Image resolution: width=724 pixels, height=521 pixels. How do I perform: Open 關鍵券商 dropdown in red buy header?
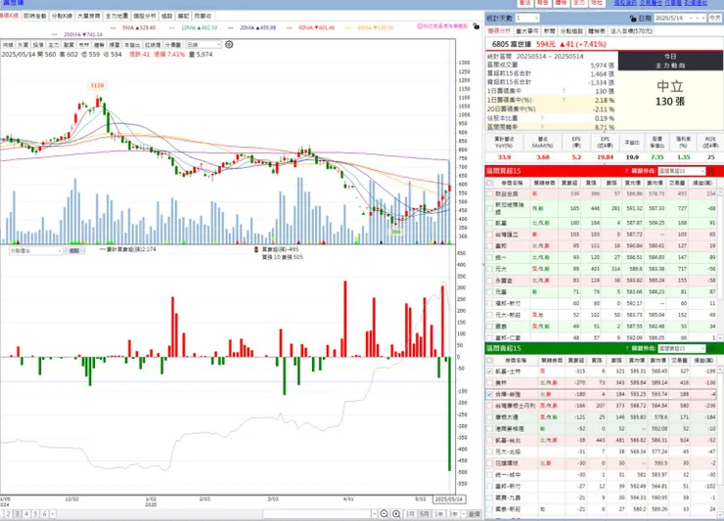(682, 171)
